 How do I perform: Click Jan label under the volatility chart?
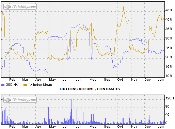pyautogui.click(x=161, y=80)
